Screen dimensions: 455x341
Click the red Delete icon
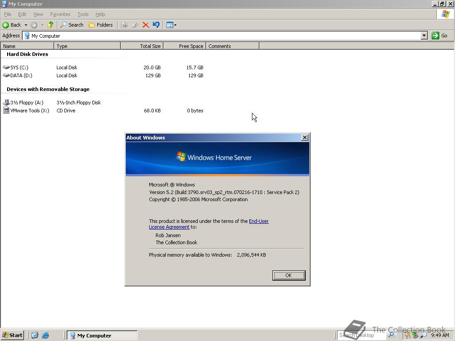point(146,25)
